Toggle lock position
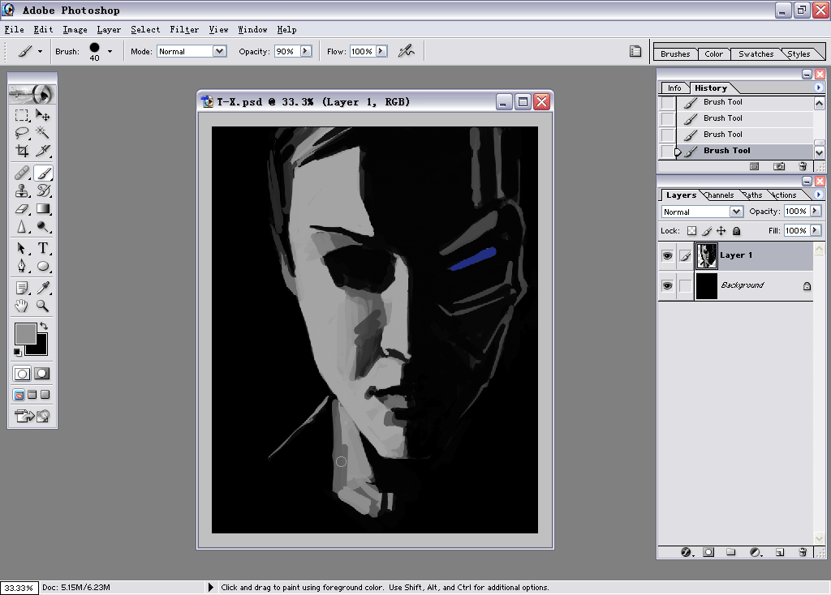This screenshot has height=595, width=831. (x=721, y=230)
